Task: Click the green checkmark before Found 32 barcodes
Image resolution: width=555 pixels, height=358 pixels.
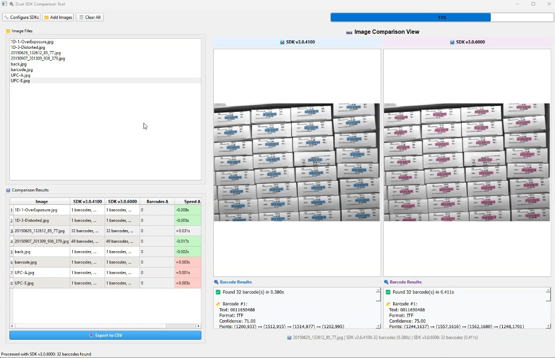Action: coord(218,292)
